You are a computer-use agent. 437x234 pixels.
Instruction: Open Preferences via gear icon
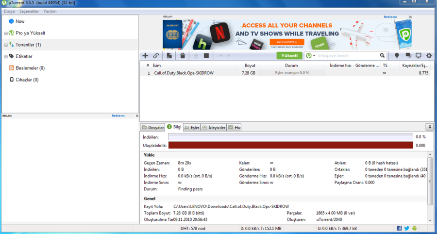coord(429,55)
